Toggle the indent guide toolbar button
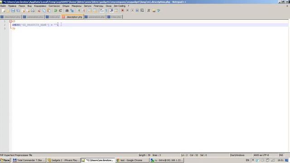This screenshot has width=290, height=163. 111,11
